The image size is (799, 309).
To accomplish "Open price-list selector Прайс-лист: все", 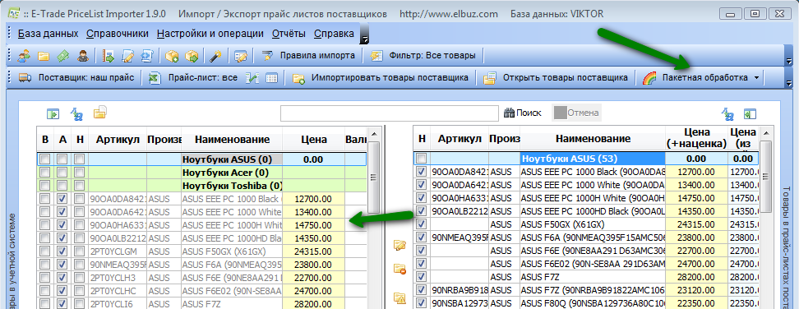I will (193, 78).
